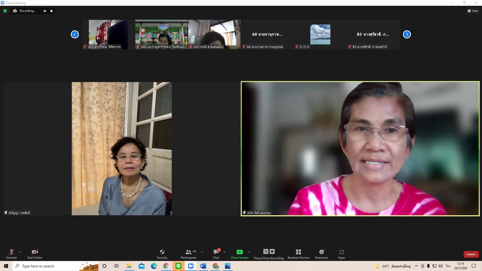Viewport: 482px width, 271px height.
Task: Open the Apps panel
Action: (x=341, y=252)
